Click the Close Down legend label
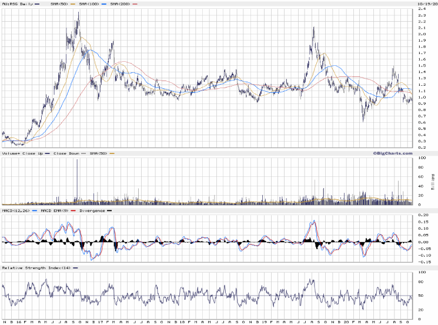Image resolution: width=438 pixels, height=325 pixels. tap(66, 153)
